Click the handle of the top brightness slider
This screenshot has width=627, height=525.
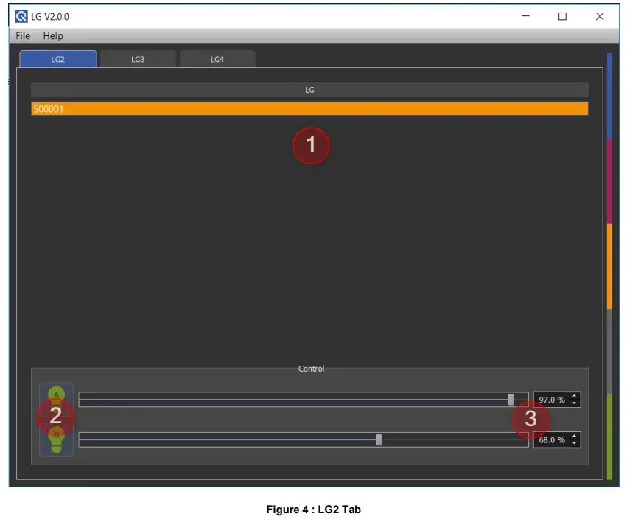(511, 399)
